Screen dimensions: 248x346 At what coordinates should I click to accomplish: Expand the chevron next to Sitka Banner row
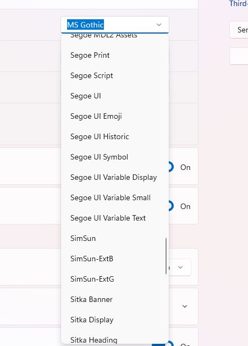coord(185,306)
